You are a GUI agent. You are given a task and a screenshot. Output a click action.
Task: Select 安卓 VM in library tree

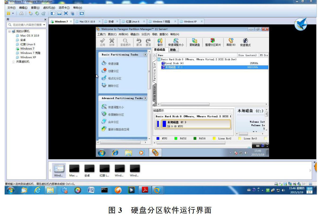coord(21,40)
